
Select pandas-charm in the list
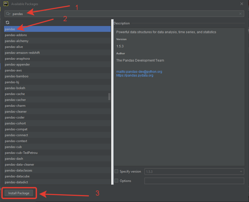click(x=57, y=106)
